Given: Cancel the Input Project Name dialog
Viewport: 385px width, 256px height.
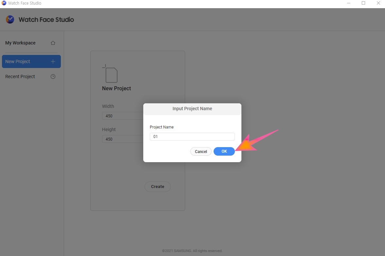Looking at the screenshot, I should point(201,151).
